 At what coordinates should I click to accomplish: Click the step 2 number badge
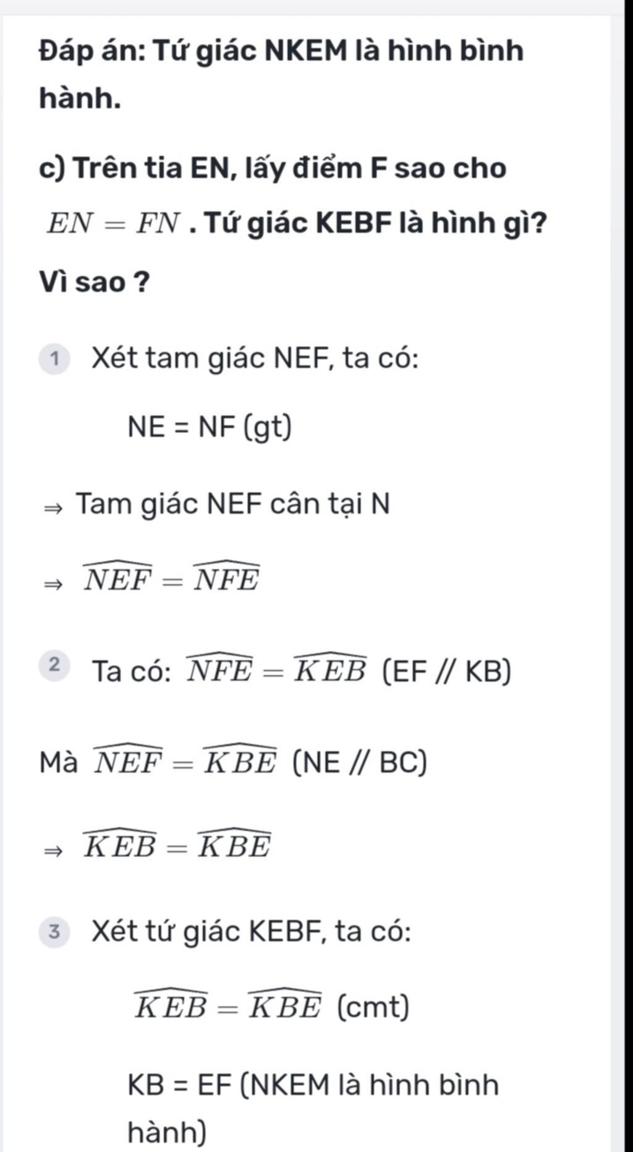[54, 666]
